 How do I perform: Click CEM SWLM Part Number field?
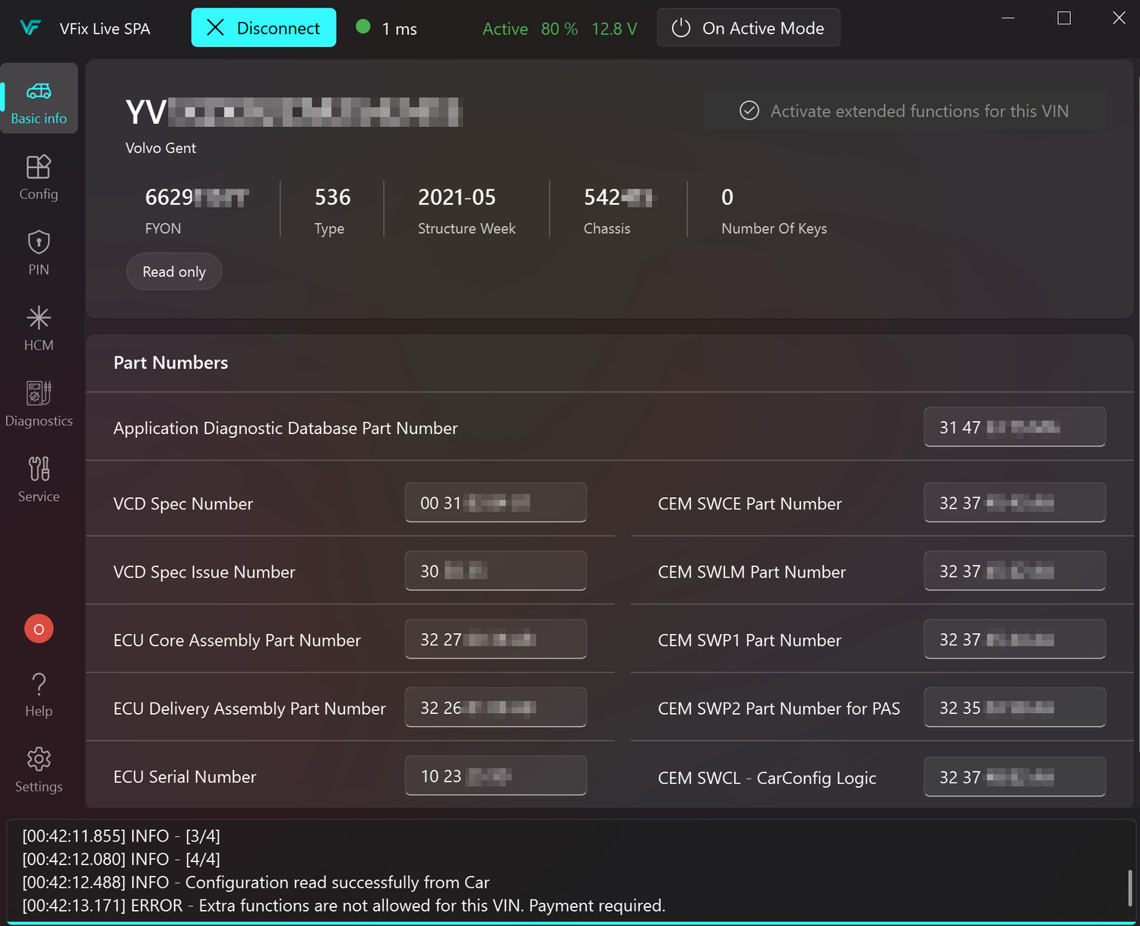1015,571
